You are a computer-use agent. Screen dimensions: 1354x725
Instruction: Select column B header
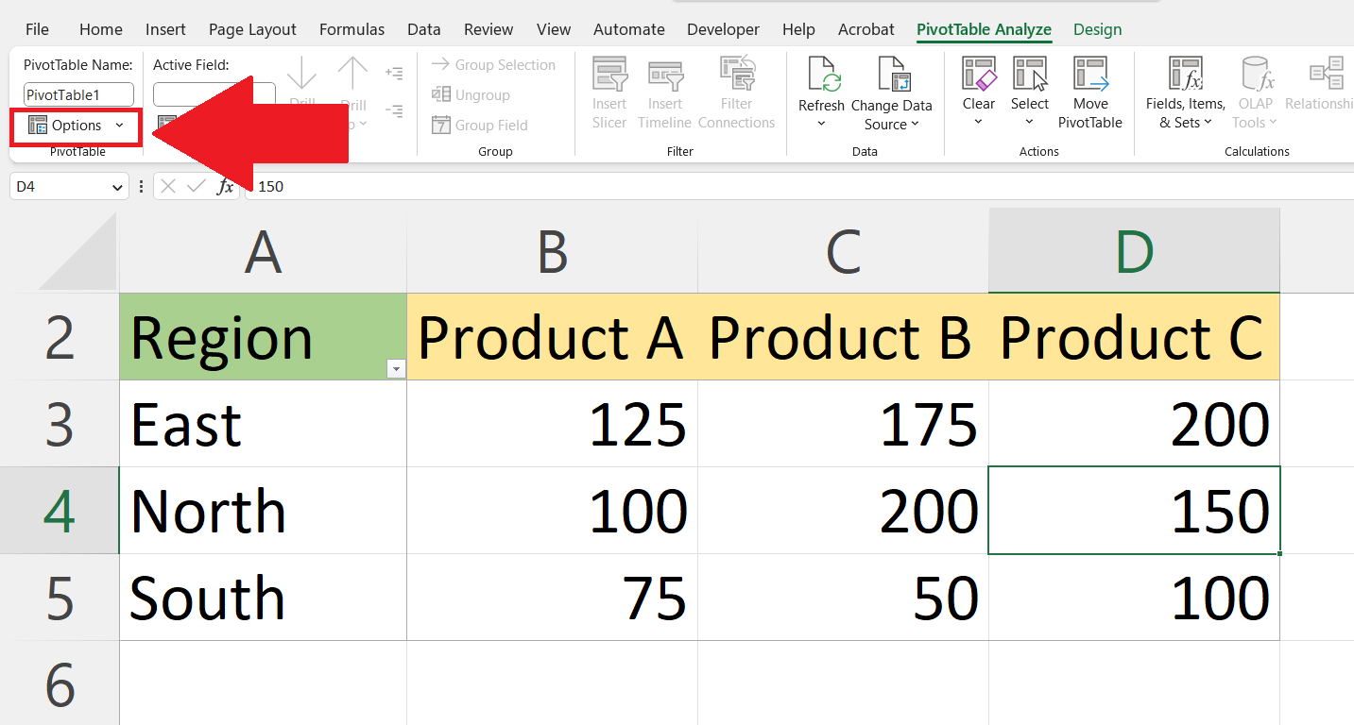coord(552,252)
